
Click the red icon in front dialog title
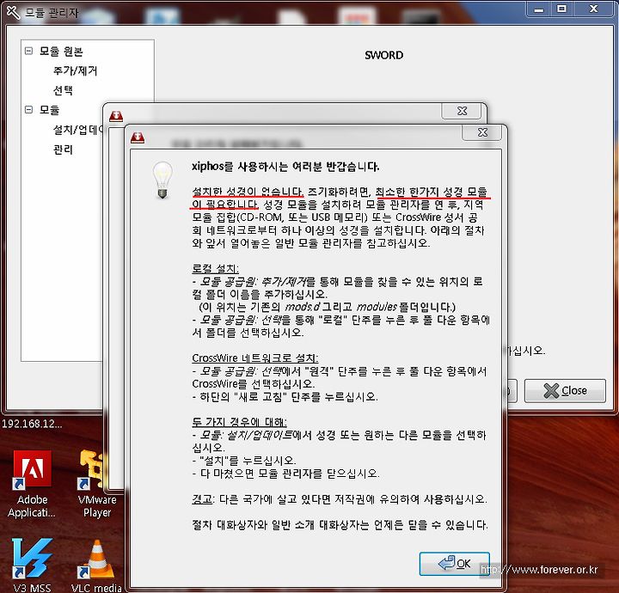click(138, 138)
